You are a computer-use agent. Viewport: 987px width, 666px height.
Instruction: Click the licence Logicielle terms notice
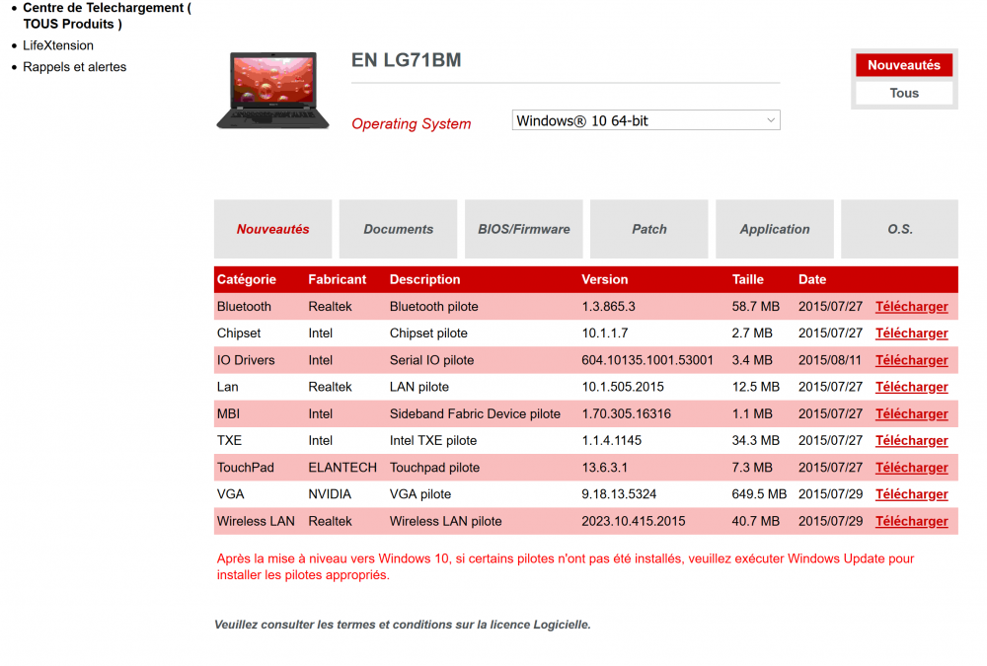(403, 625)
